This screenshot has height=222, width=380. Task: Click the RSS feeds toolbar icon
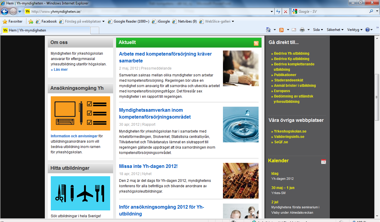[x=281, y=30]
